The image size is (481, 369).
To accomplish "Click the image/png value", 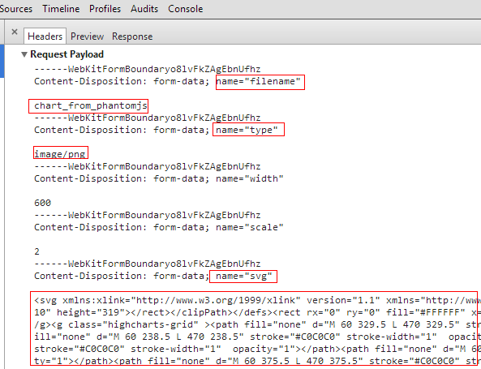I will [x=59, y=154].
